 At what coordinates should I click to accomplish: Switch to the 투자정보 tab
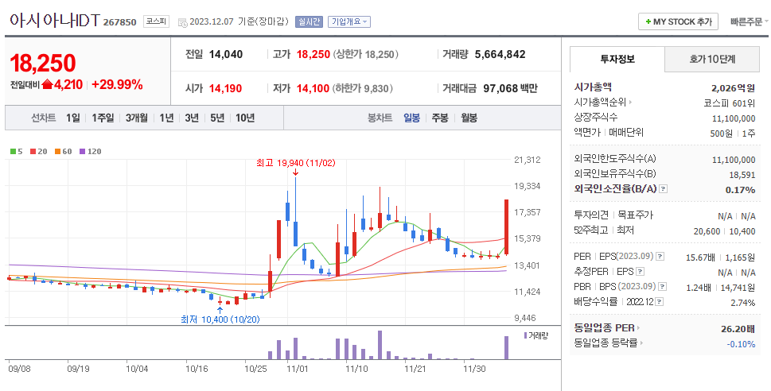[x=617, y=59]
